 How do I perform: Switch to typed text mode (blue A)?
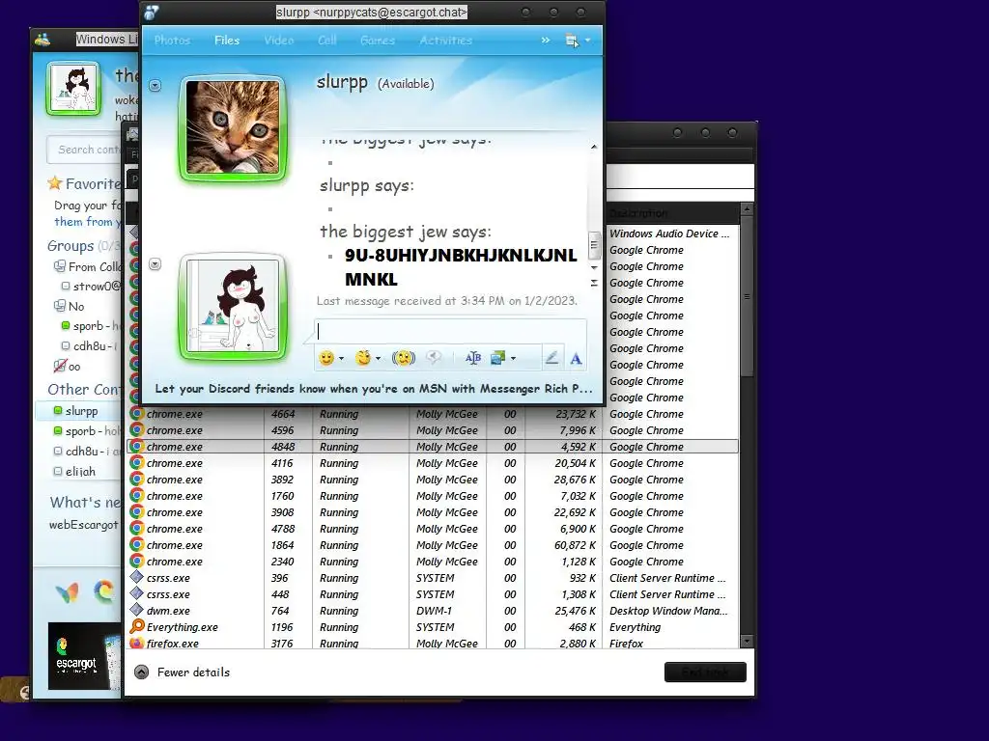click(x=576, y=359)
